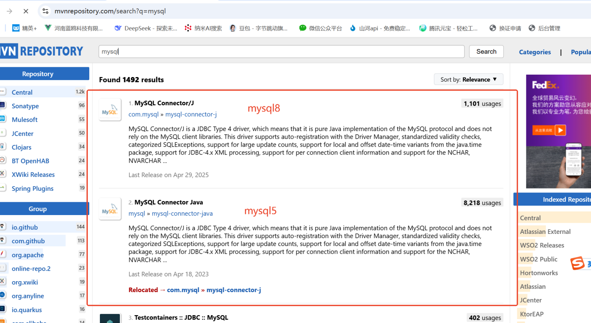Click the Sogou input method icon
Viewport: 591px width, 323px height.
pyautogui.click(x=577, y=263)
